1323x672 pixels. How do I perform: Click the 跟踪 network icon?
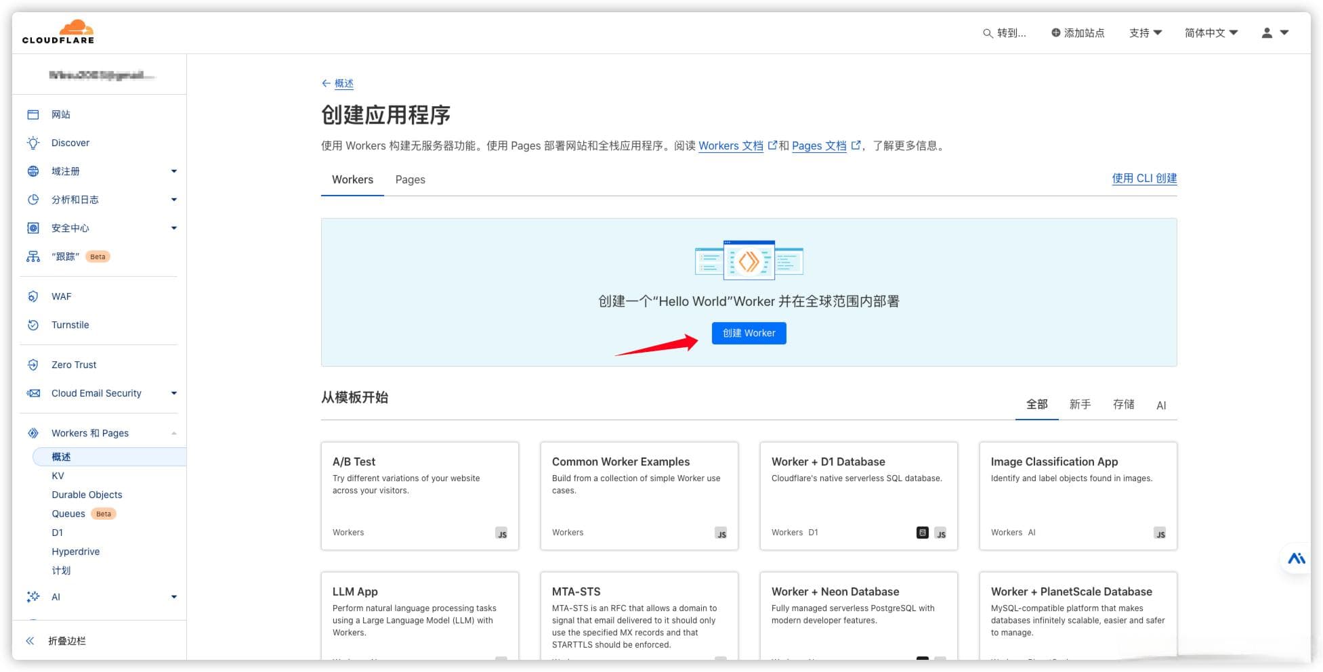tap(33, 256)
